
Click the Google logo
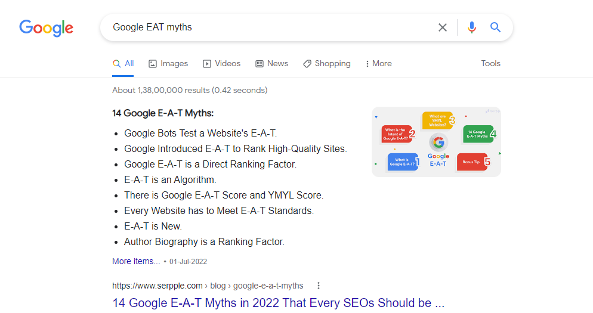pyautogui.click(x=46, y=28)
